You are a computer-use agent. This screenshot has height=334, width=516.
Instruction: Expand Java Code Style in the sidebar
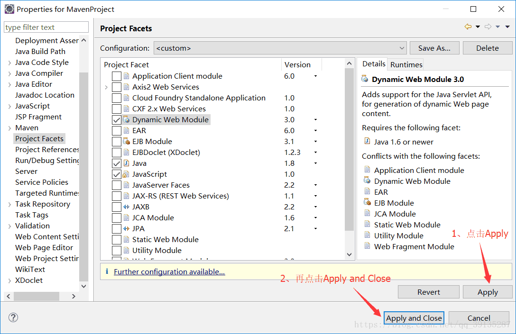tap(9, 63)
